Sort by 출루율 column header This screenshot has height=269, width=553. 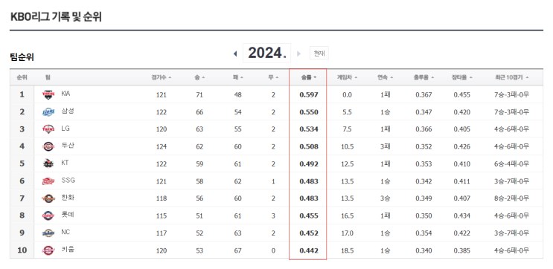click(x=423, y=77)
